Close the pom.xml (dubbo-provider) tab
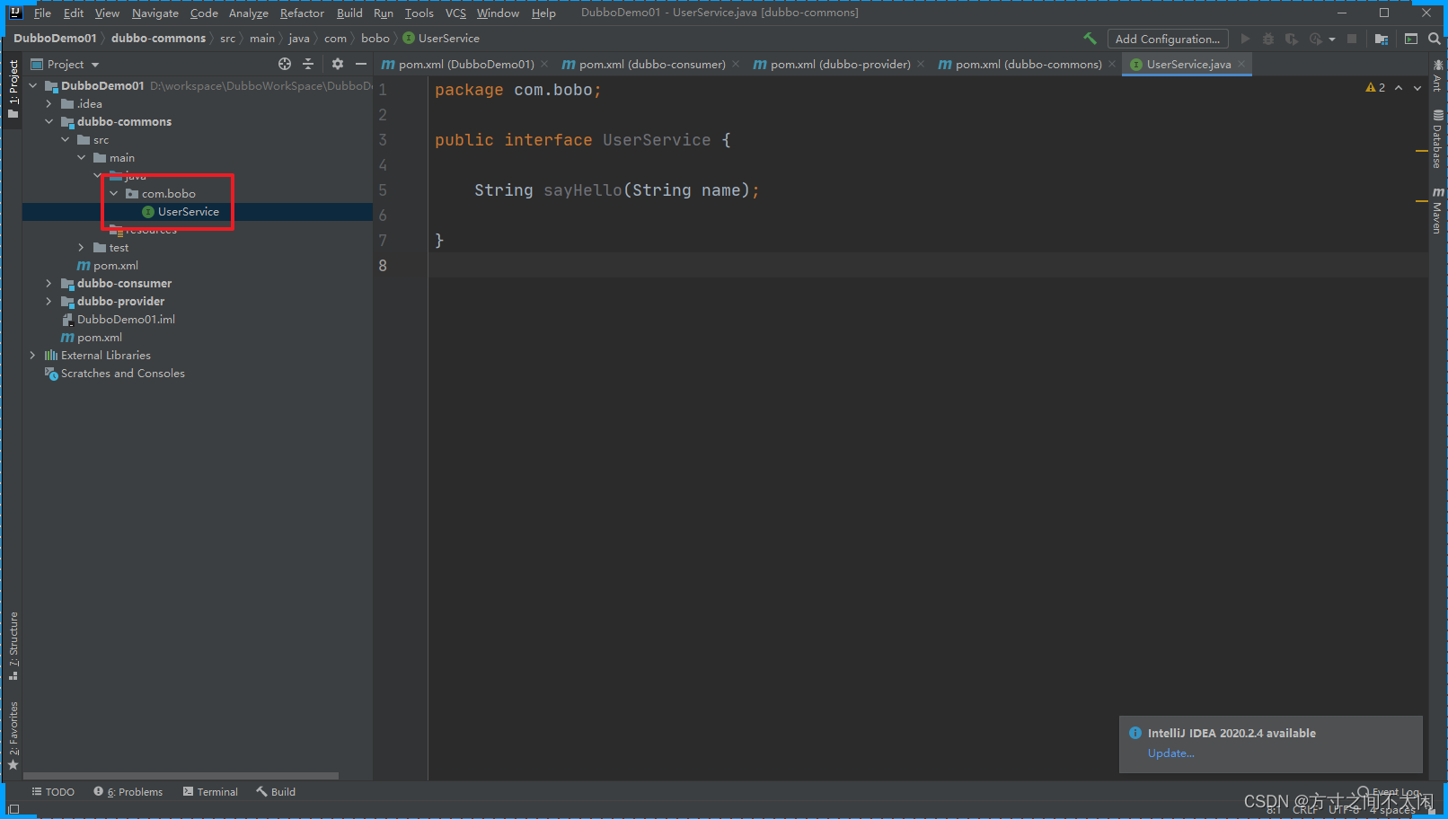Viewport: 1448px width, 819px height. [919, 64]
